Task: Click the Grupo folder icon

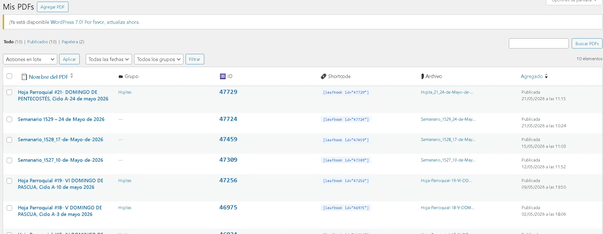Action: (x=121, y=77)
